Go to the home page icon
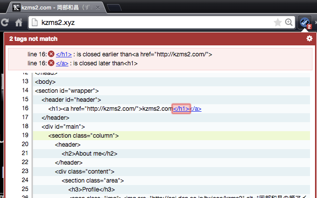Screen dimensions: 317x198 (x=19, y=22)
